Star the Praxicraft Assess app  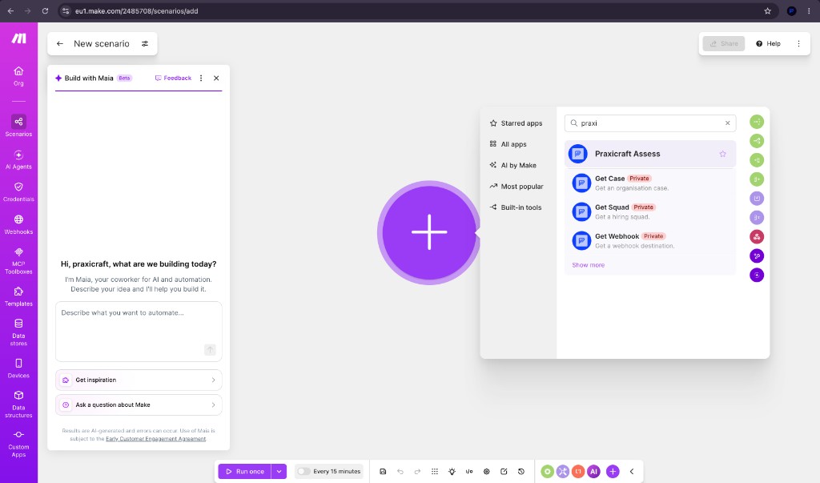click(723, 154)
